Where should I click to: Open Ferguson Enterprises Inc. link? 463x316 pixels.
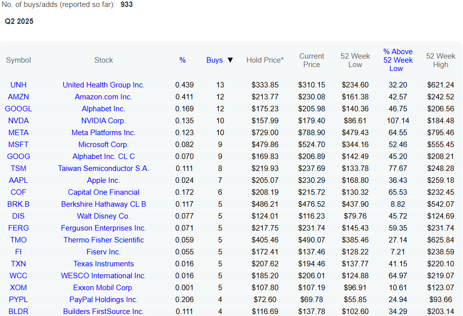[x=103, y=228]
